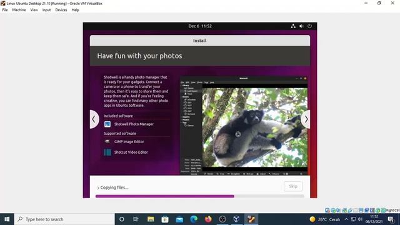The image size is (400, 225).
Task: Select the Shotcut Video Editor label
Action: (x=131, y=152)
